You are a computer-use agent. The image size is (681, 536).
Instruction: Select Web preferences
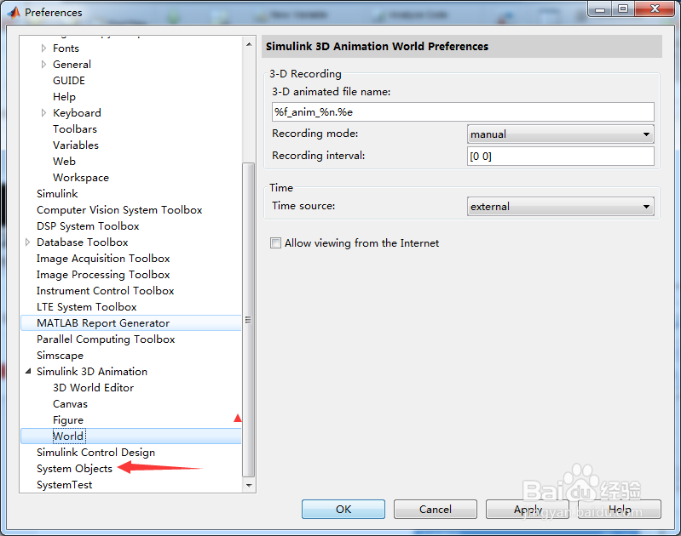64,162
